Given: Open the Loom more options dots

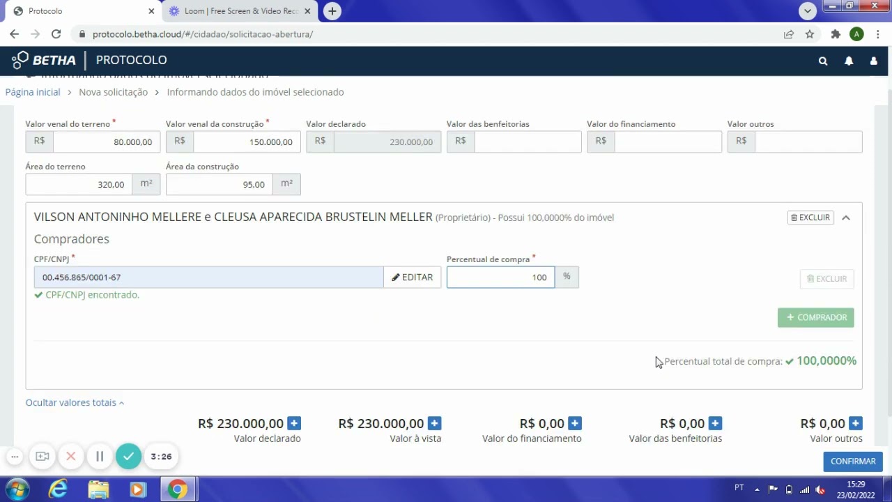Looking at the screenshot, I should coord(15,457).
